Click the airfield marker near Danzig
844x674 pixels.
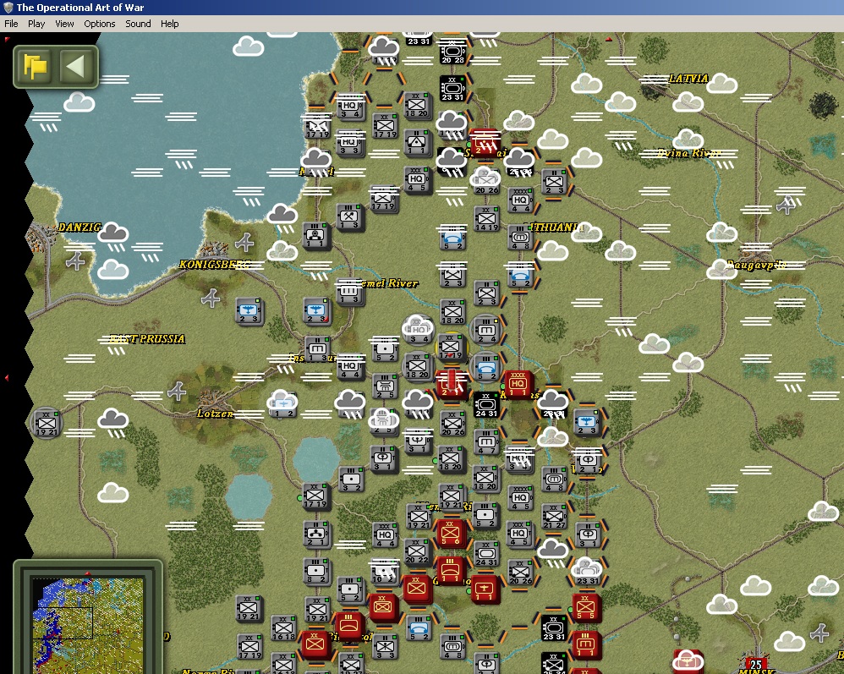click(x=75, y=261)
